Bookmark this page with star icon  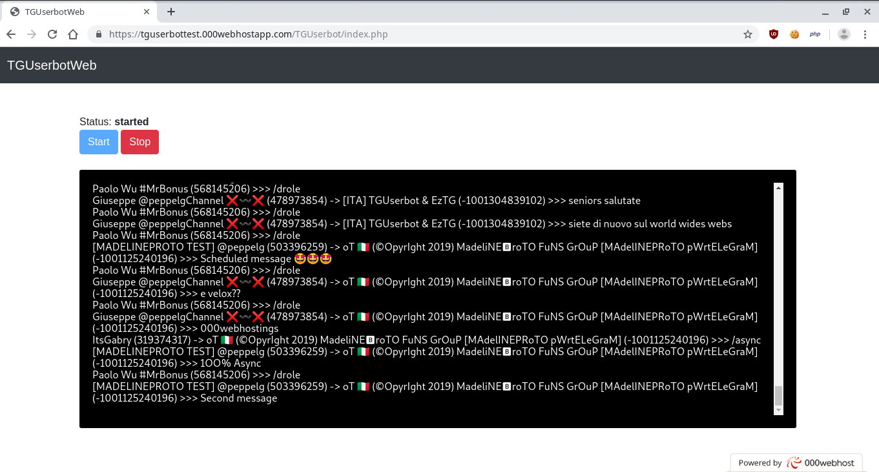748,34
